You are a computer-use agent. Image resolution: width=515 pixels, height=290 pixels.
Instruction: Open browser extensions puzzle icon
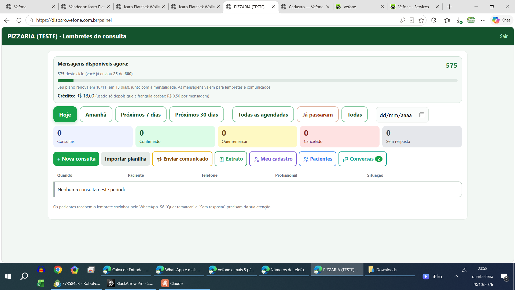(x=433, y=20)
